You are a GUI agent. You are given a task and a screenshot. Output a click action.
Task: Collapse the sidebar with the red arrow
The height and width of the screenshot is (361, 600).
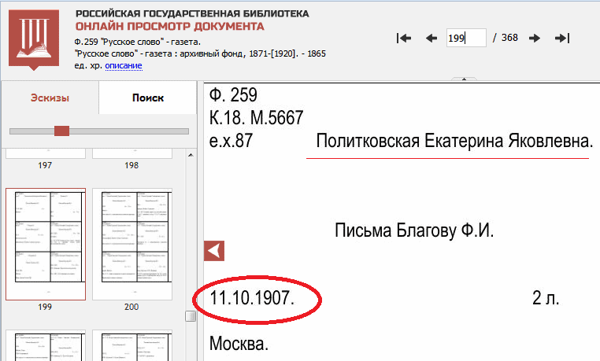214,251
